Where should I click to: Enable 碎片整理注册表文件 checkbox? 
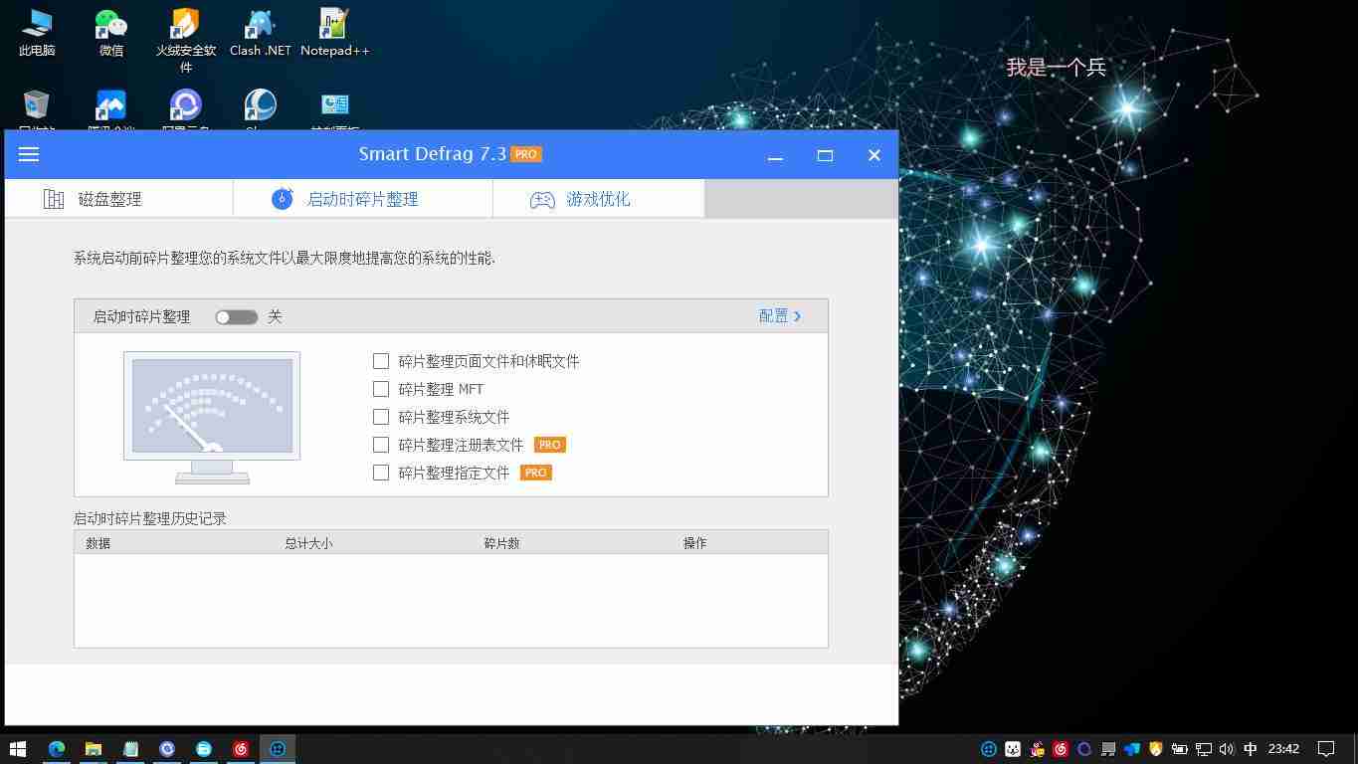(381, 445)
